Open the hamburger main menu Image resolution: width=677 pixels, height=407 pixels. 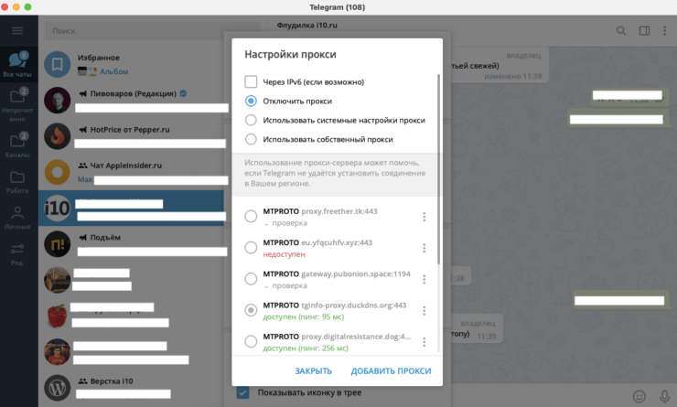point(18,31)
